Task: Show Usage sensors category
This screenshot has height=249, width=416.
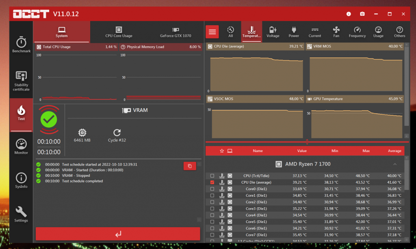Action: [x=378, y=32]
